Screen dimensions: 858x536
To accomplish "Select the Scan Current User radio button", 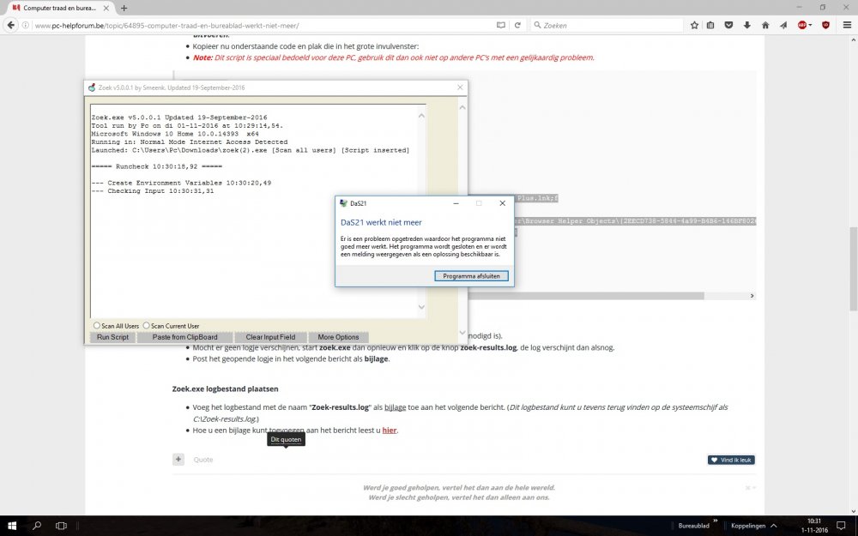I will click(146, 325).
